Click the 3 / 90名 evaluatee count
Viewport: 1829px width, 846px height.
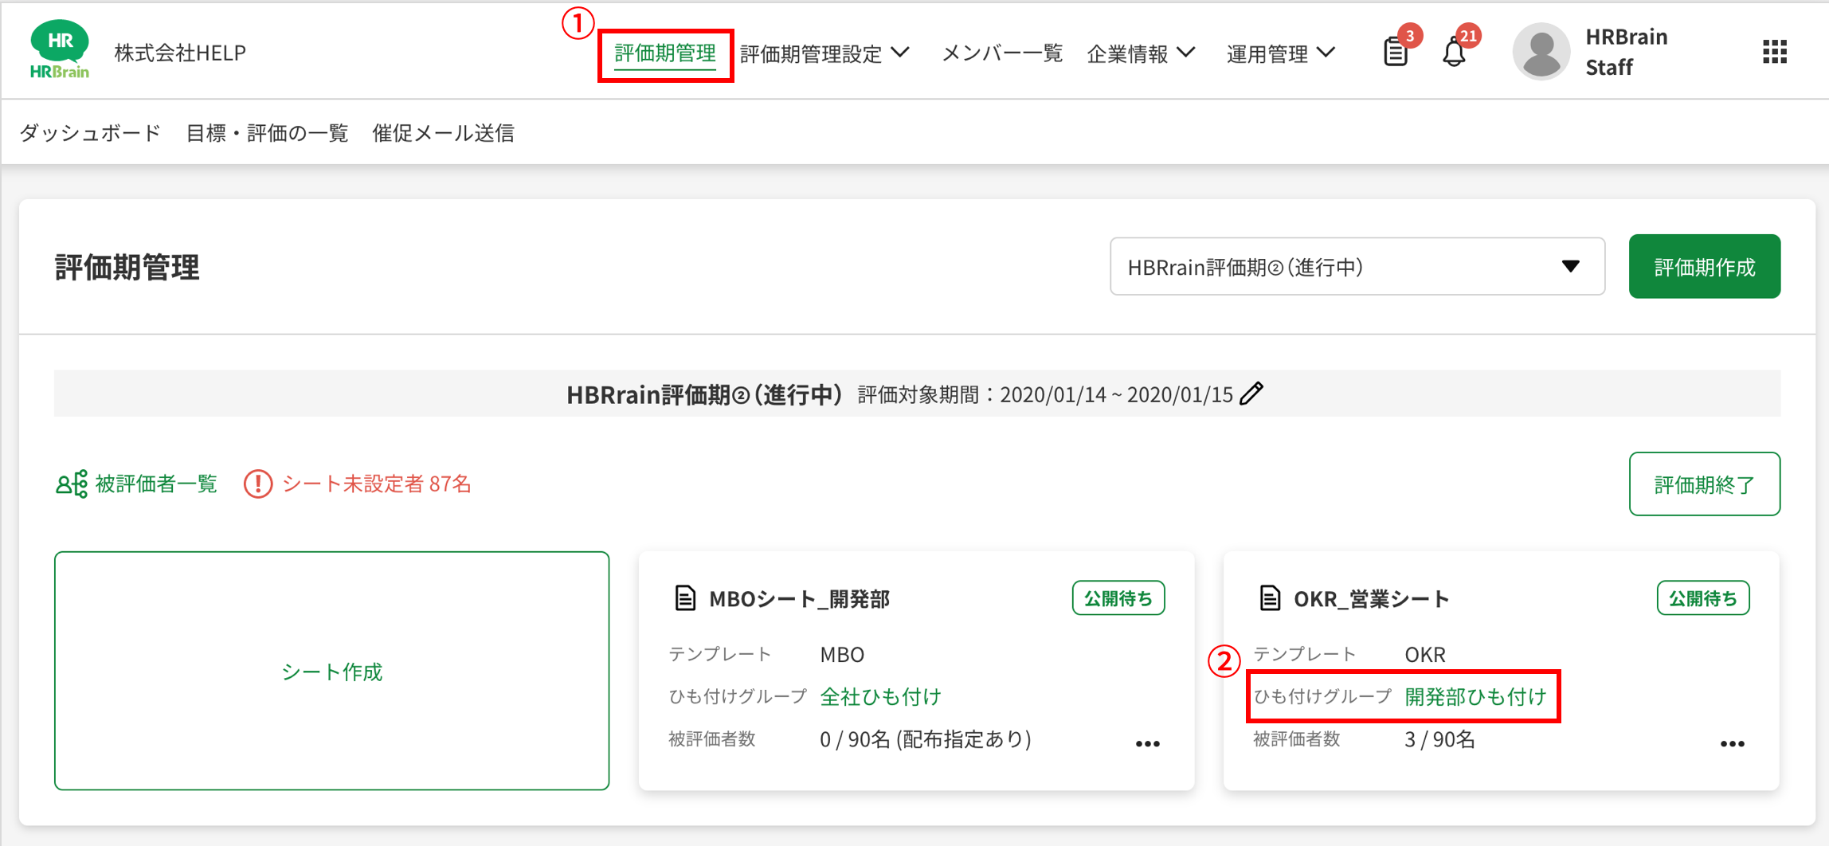coord(1439,739)
